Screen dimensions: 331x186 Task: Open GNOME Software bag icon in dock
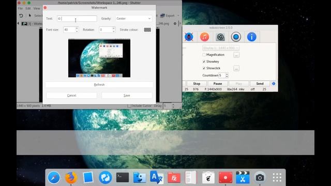[208, 178]
